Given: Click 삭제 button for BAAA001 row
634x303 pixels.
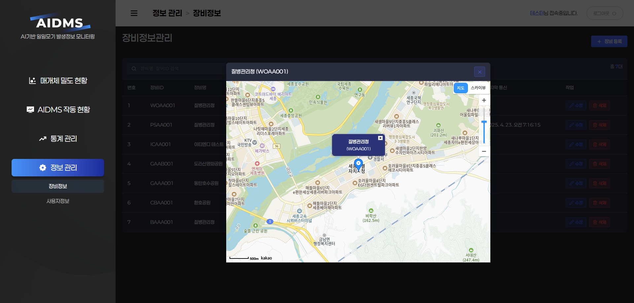Looking at the screenshot, I should (599, 222).
